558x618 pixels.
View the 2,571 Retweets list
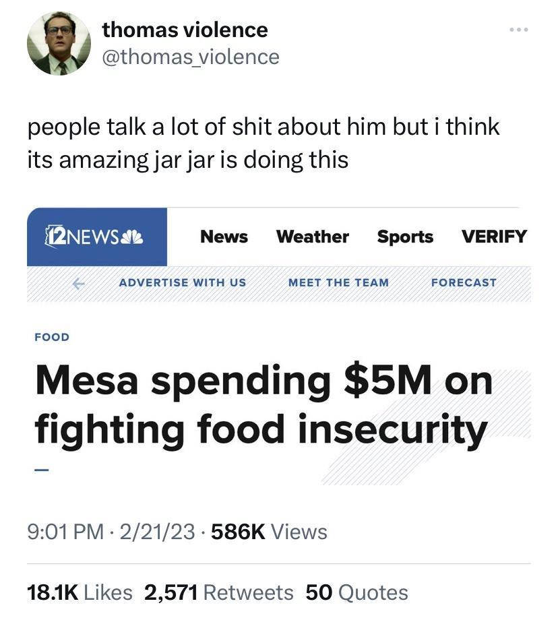point(219,592)
